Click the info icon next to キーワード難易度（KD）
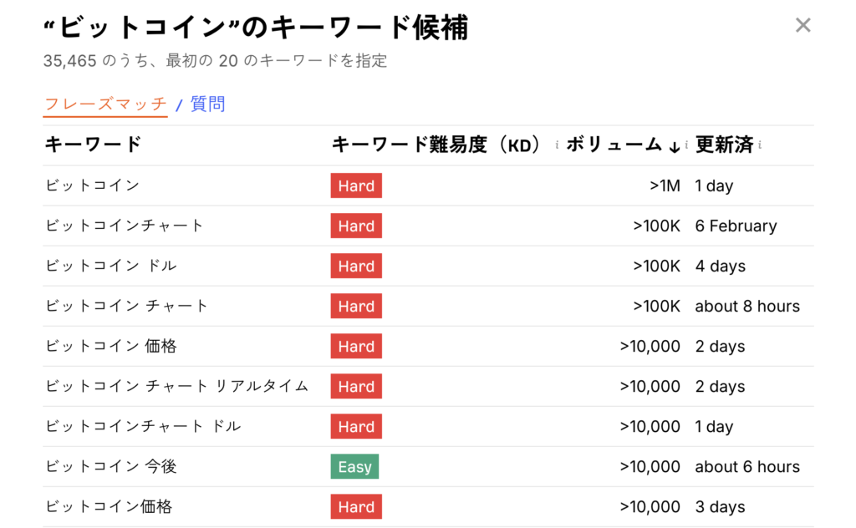The width and height of the screenshot is (856, 528). pyautogui.click(x=557, y=145)
